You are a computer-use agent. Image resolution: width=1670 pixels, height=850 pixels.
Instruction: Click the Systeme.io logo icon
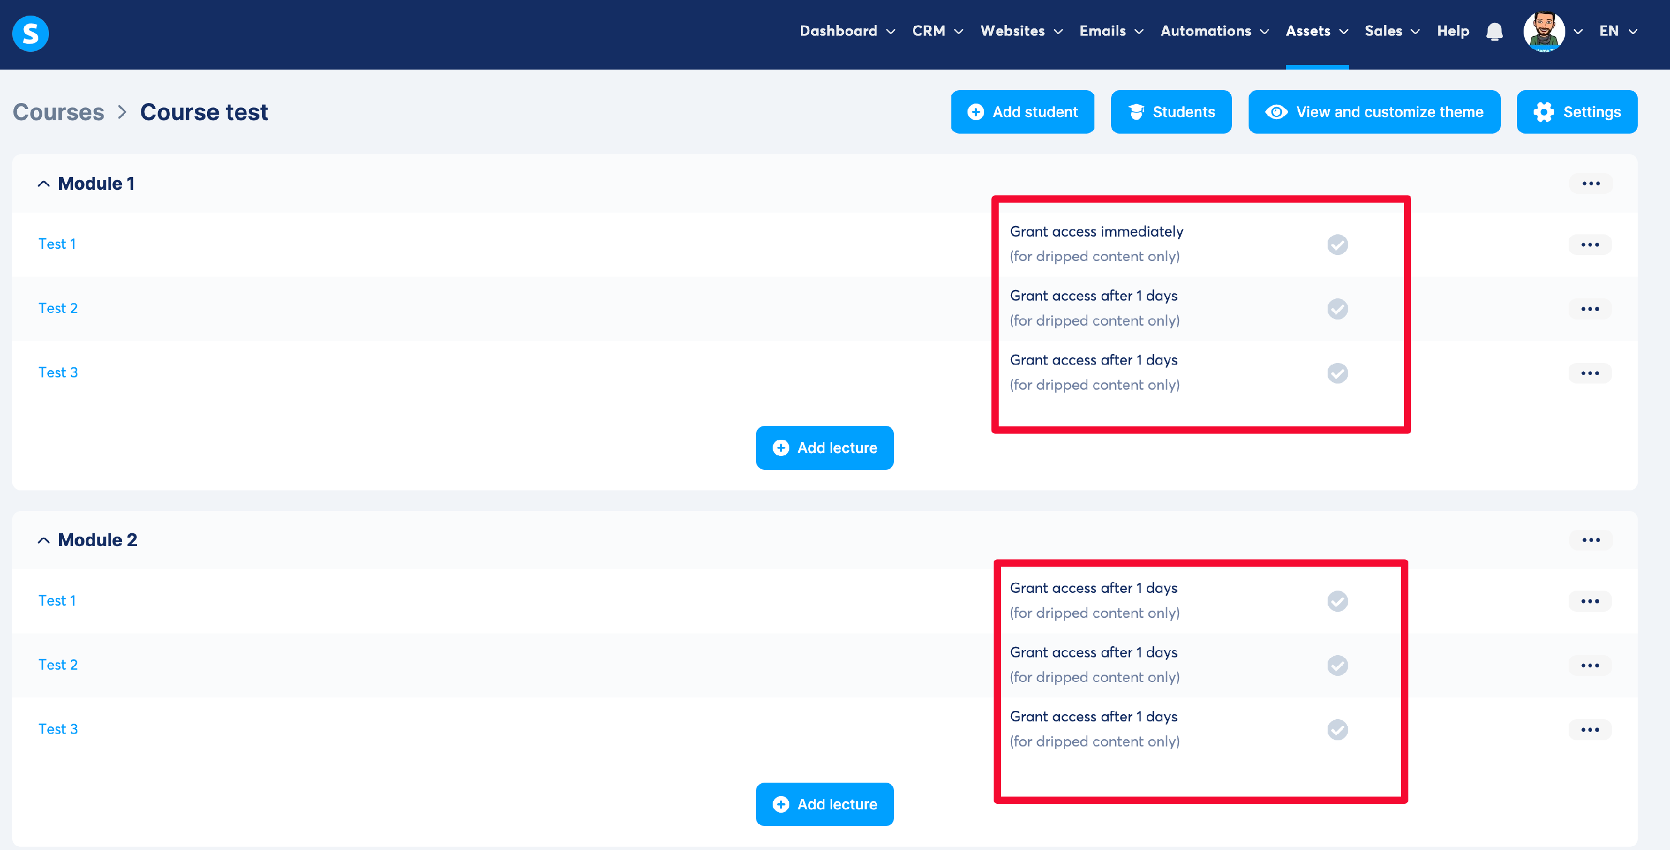(x=31, y=33)
